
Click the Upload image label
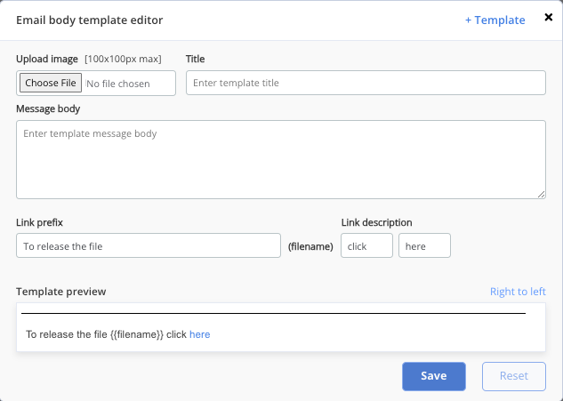47,59
